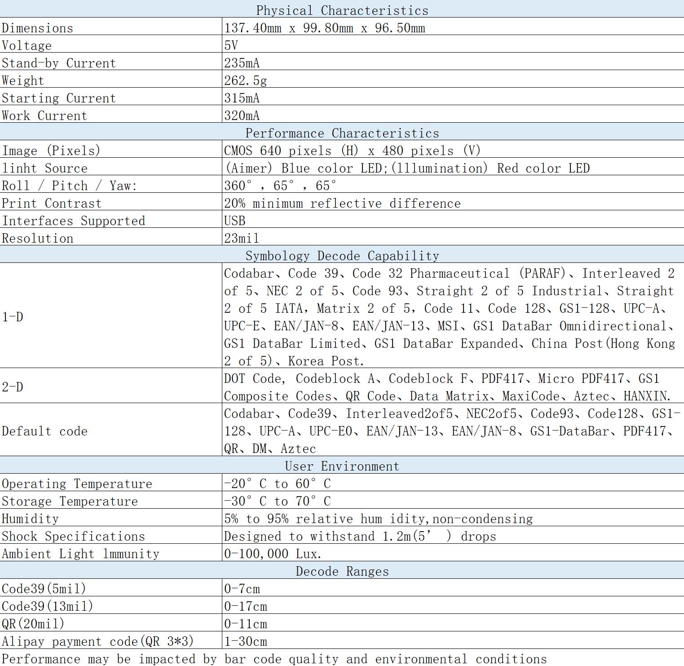Click the Weight value 262.5g
This screenshot has height=666, width=684.
tap(246, 80)
